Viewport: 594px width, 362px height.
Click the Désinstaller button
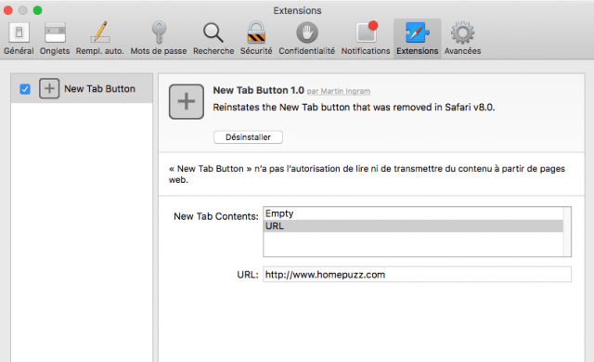coord(248,137)
